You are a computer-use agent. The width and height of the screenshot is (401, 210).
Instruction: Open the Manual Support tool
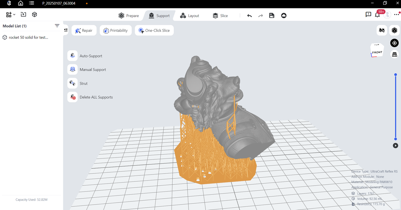click(93, 69)
